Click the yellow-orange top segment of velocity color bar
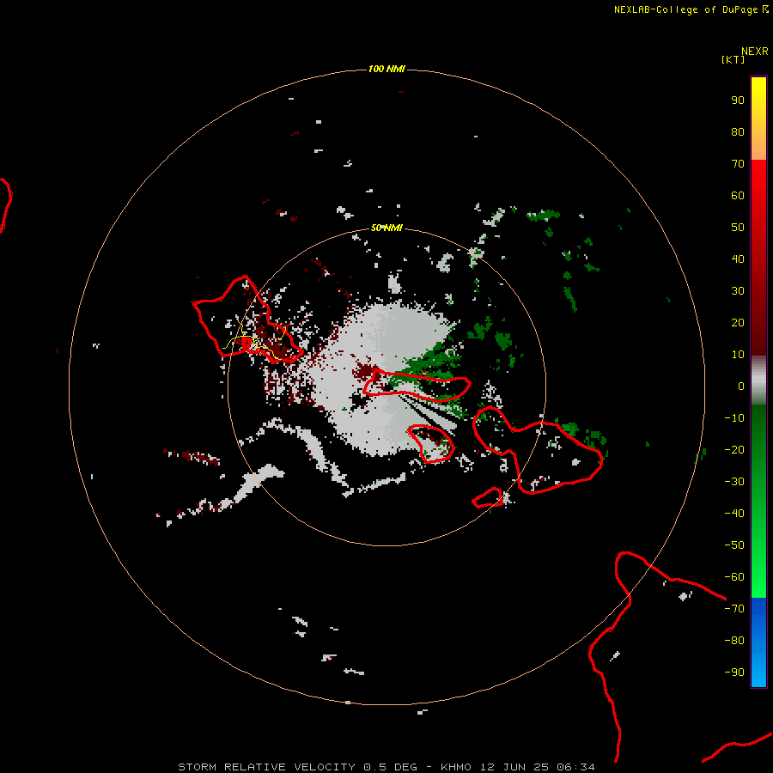Image resolution: width=773 pixels, height=773 pixels. tap(758, 119)
